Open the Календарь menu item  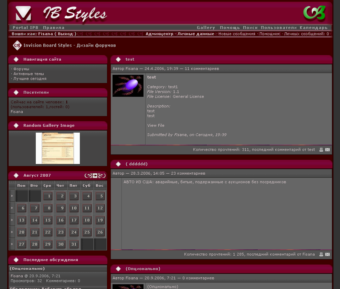[314, 28]
